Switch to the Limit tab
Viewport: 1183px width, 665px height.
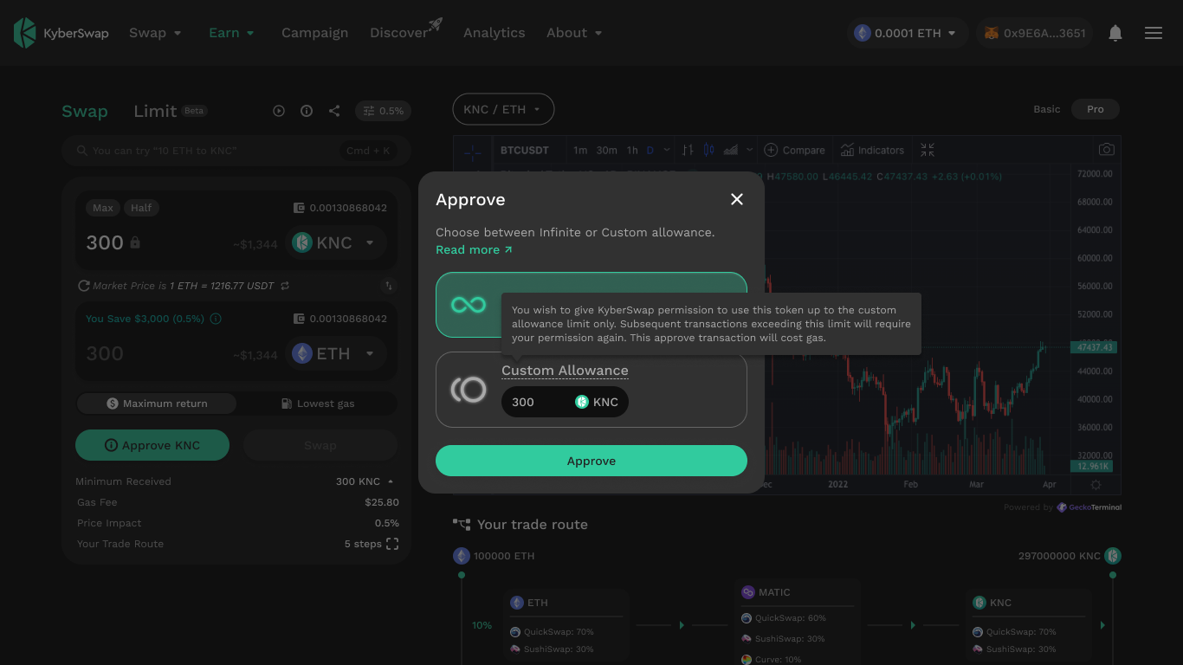coord(155,111)
